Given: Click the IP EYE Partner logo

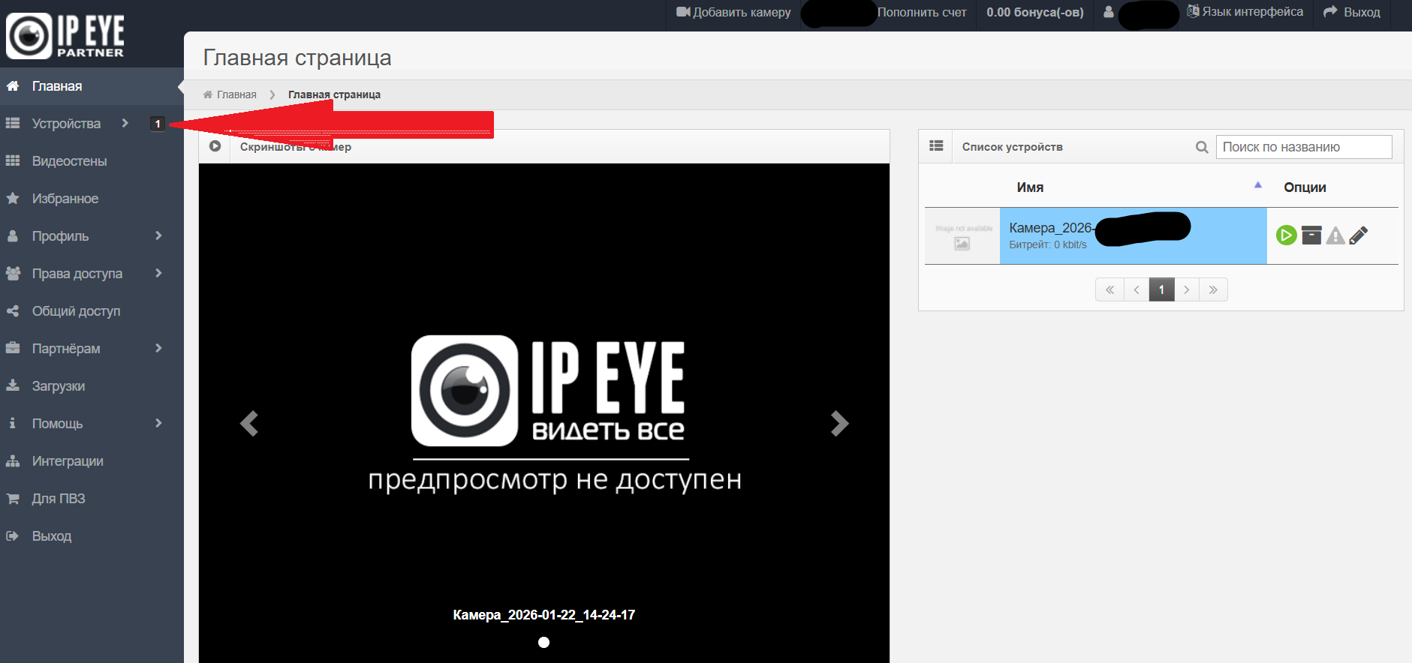Looking at the screenshot, I should point(65,35).
